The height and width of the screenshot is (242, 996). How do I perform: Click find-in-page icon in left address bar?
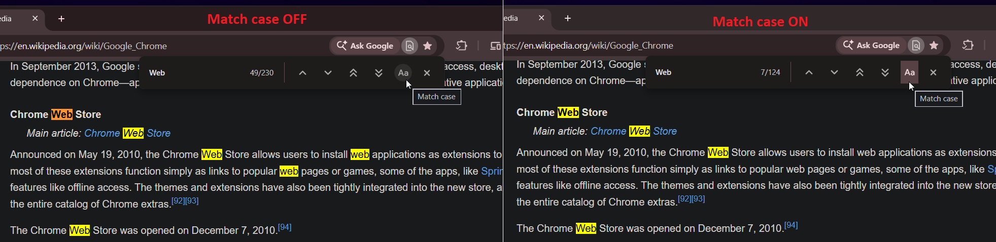click(409, 46)
